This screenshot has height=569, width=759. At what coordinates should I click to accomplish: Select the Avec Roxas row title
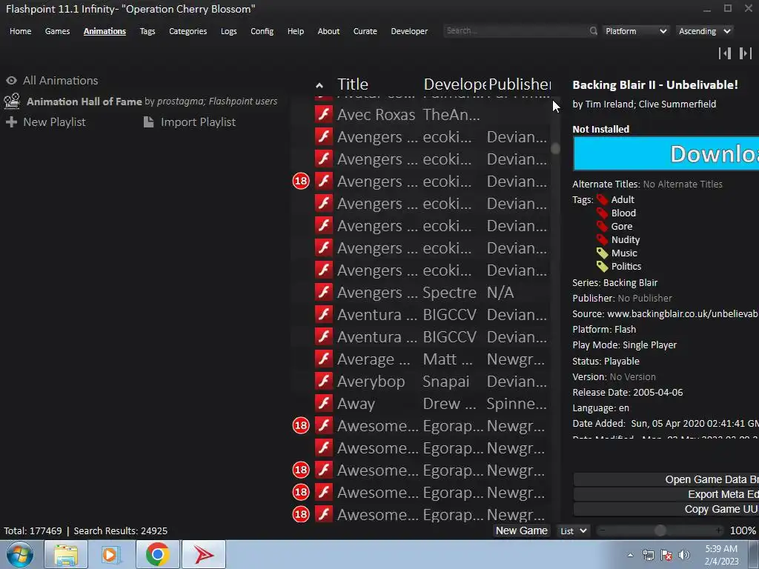376,115
